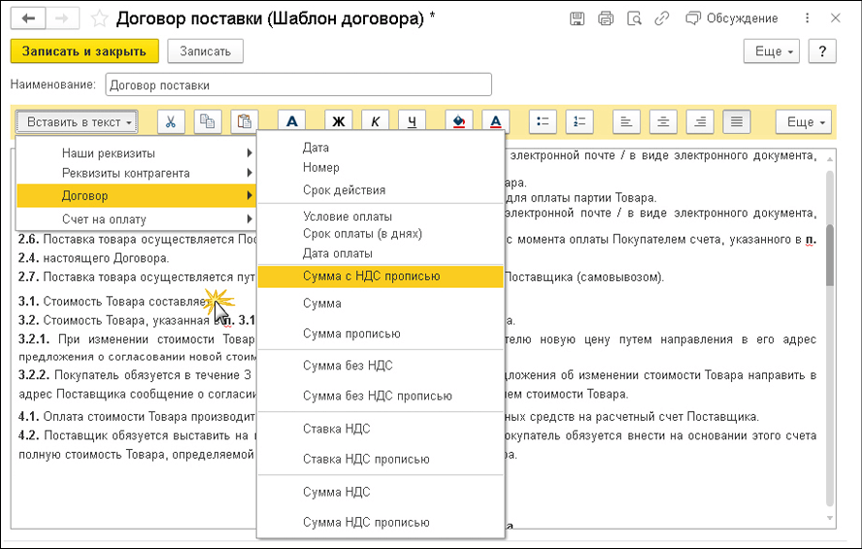The height and width of the screenshot is (549, 862).
Task: Toggle bold formatting (Ж)
Action: (339, 121)
